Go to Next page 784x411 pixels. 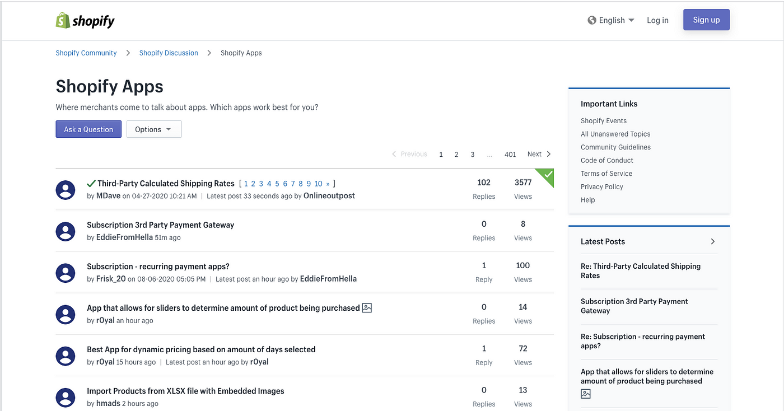coord(539,154)
